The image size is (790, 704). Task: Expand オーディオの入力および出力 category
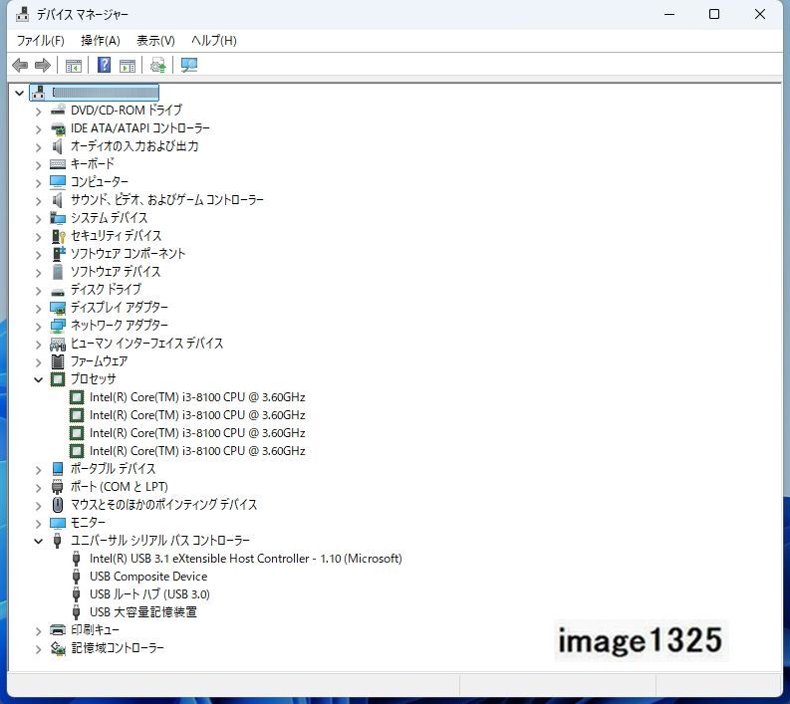[x=38, y=147]
